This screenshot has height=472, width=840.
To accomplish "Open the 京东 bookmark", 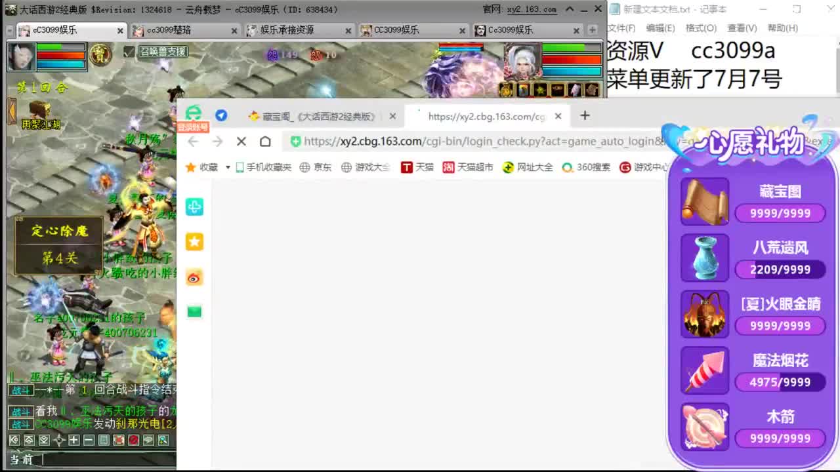I will tap(316, 167).
